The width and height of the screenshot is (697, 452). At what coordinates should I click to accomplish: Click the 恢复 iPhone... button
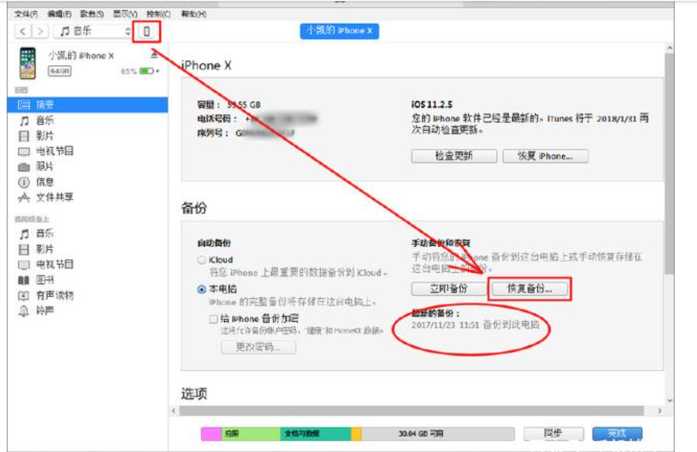click(545, 156)
